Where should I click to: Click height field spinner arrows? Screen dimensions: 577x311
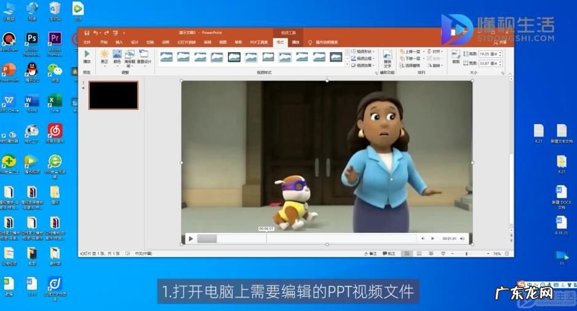[x=499, y=54]
